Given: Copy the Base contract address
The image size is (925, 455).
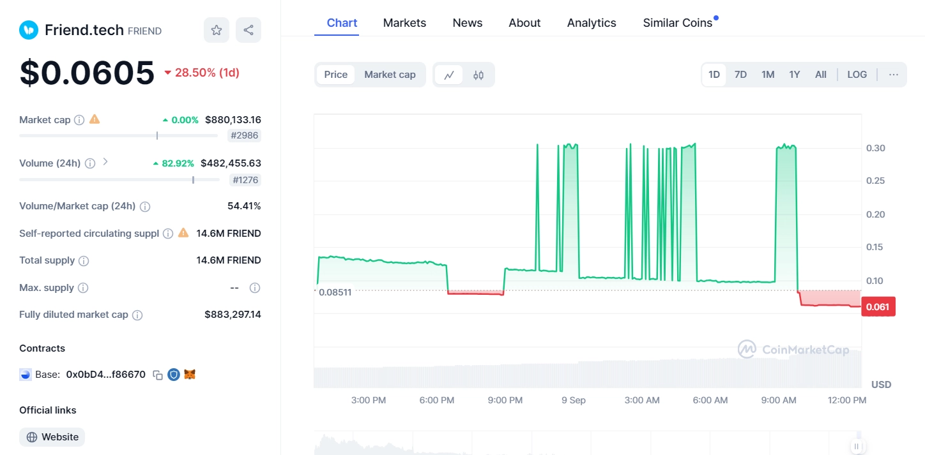Looking at the screenshot, I should [x=158, y=375].
